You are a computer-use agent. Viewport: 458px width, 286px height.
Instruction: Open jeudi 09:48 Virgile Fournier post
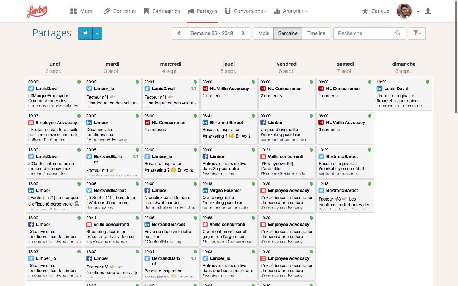pyautogui.click(x=229, y=196)
